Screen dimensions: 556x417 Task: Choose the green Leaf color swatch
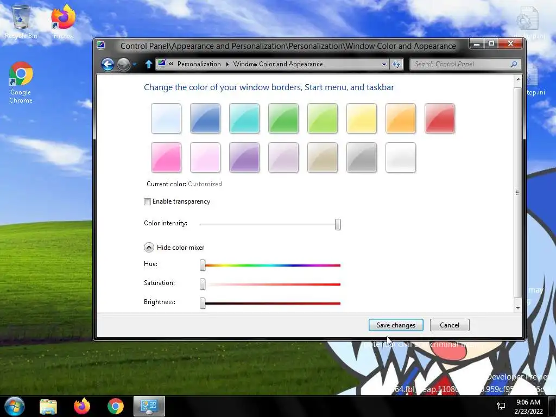283,118
